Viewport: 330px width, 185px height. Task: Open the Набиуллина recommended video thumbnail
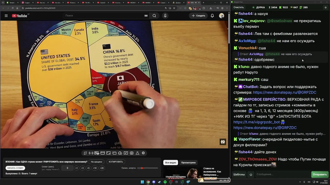[x=183, y=173]
